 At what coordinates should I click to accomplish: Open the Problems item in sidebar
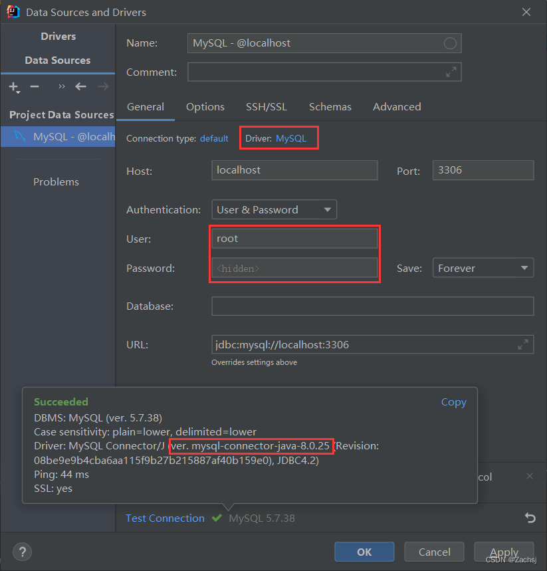(x=56, y=181)
